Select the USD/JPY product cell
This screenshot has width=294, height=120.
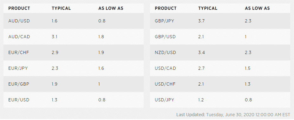point(164,100)
